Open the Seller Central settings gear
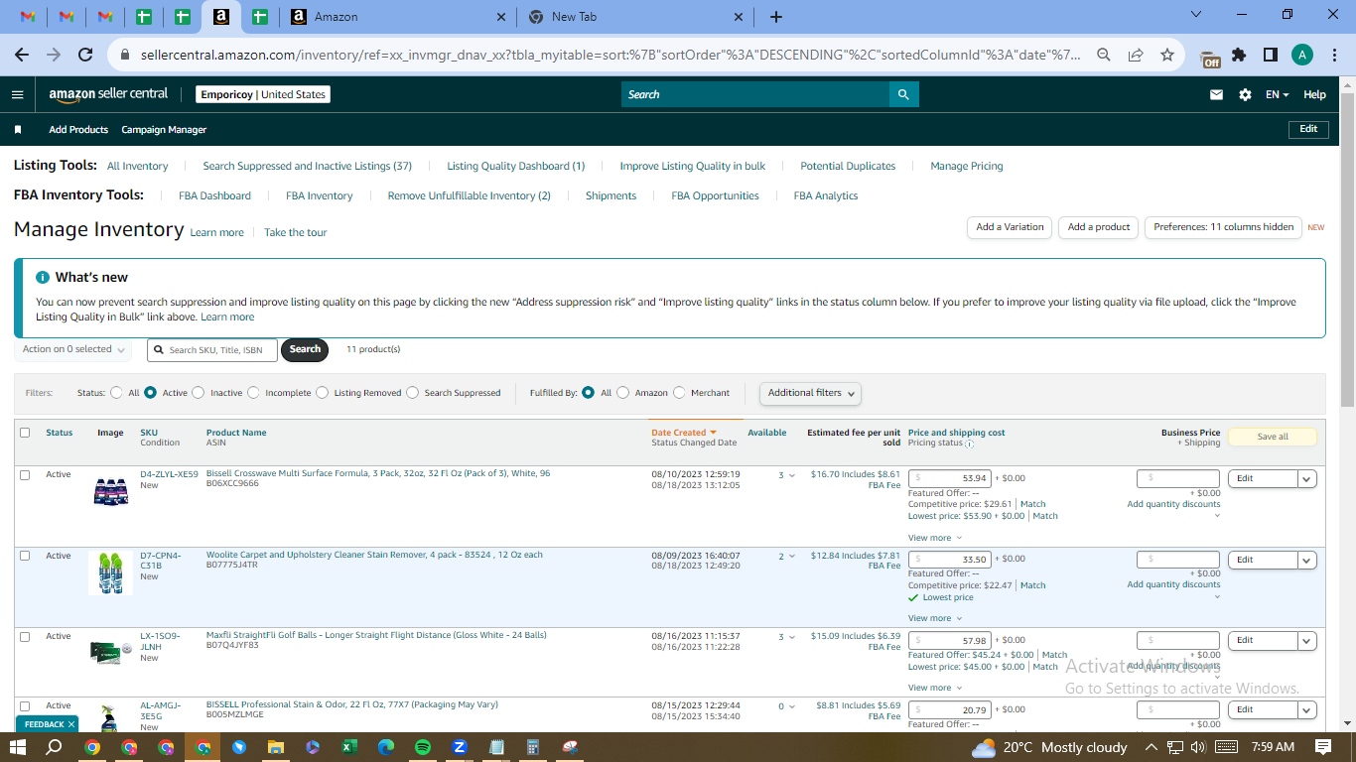This screenshot has width=1356, height=762. click(1245, 94)
